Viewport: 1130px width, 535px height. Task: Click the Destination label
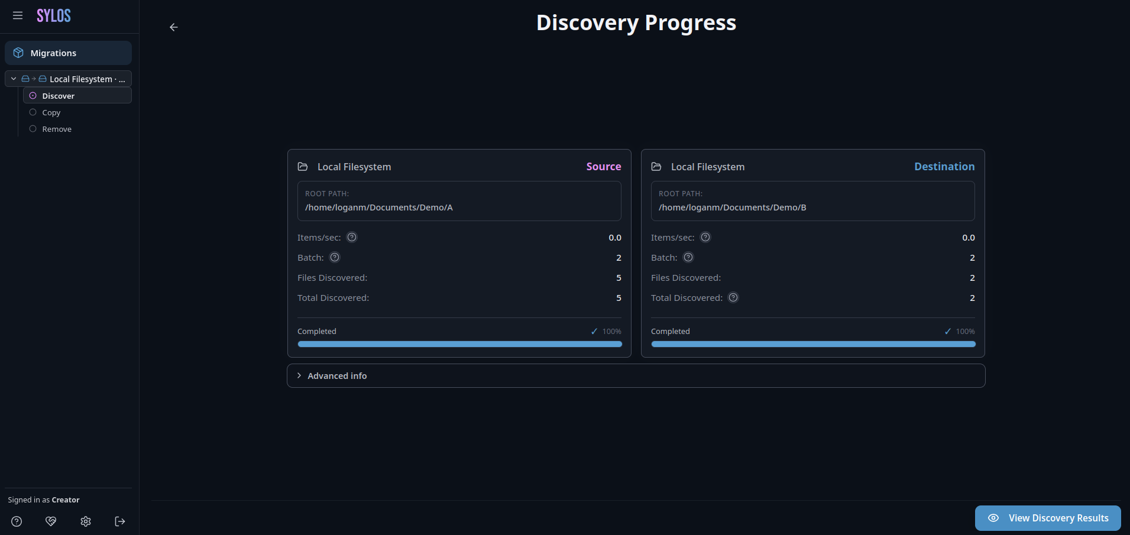pos(944,167)
